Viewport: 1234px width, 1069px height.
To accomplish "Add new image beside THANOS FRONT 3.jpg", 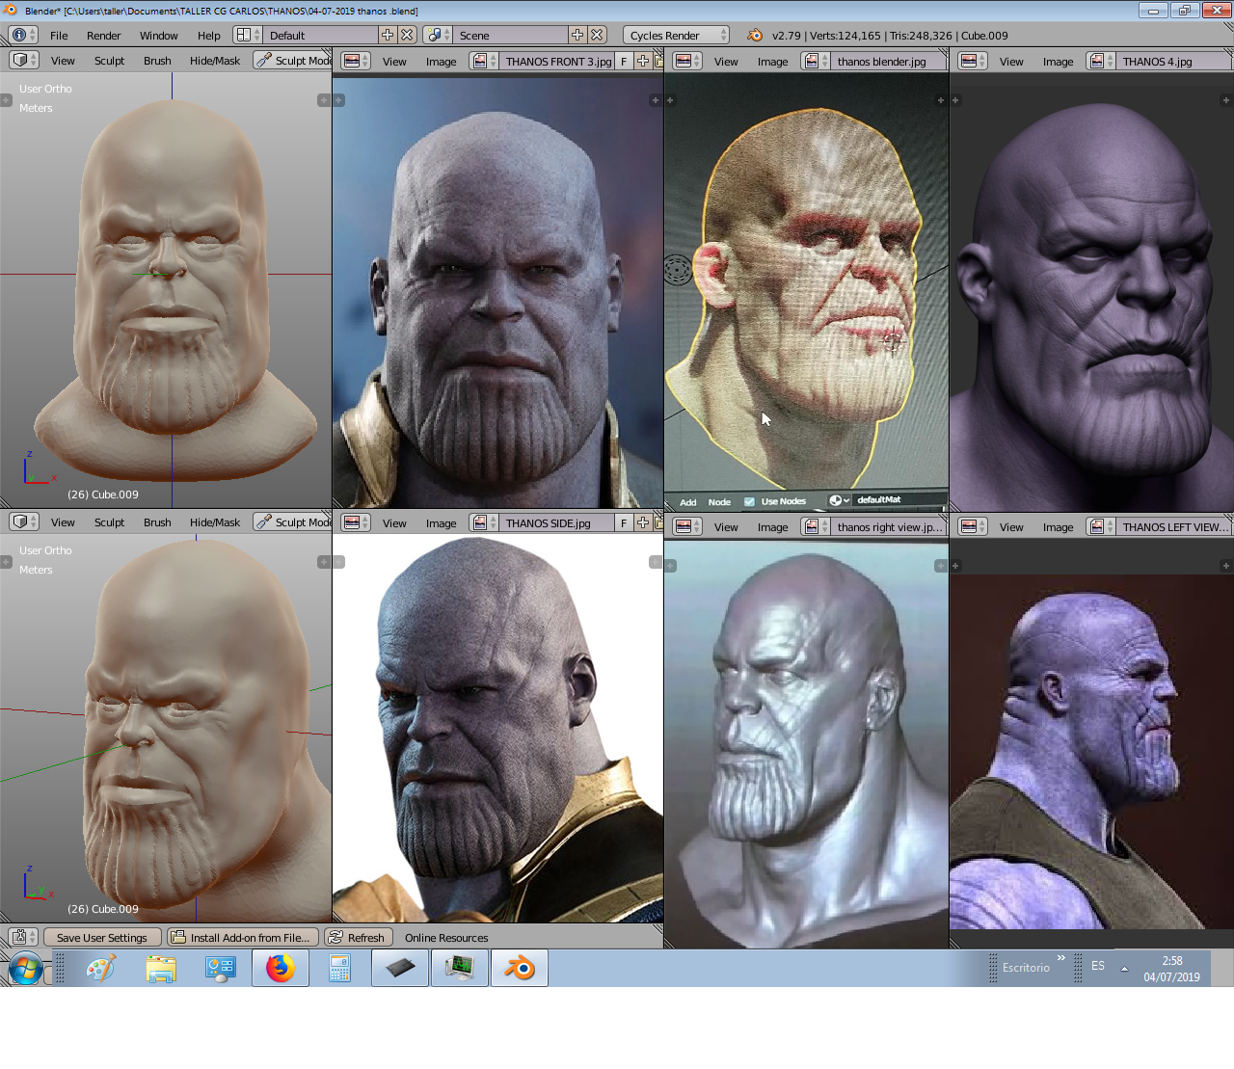I will 643,61.
